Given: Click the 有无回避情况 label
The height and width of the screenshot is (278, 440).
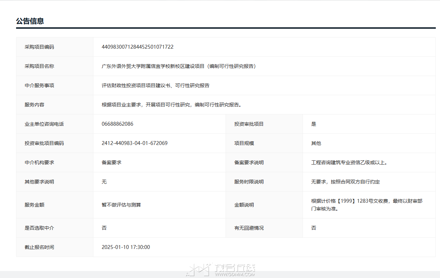Looking at the screenshot, I should (x=249, y=228).
